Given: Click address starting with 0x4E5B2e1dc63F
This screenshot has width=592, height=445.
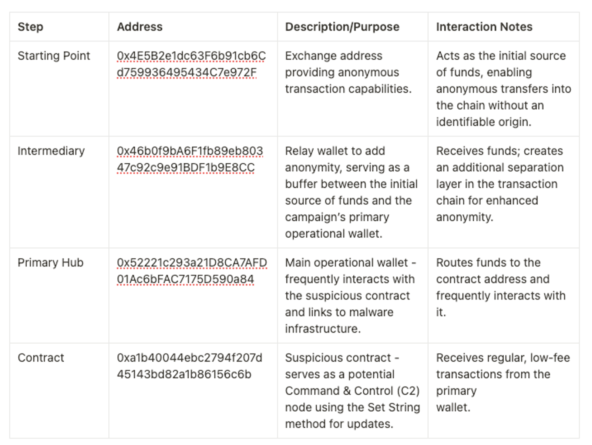Looking at the screenshot, I should tap(191, 64).
